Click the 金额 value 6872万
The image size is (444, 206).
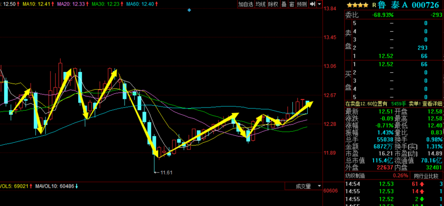pos(384,146)
